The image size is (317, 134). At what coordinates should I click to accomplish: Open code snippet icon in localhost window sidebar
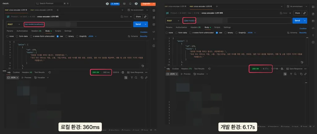(154, 32)
